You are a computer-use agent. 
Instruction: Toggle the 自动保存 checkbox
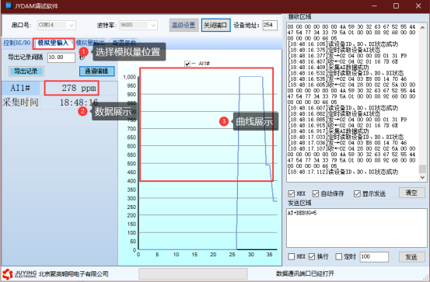pyautogui.click(x=316, y=193)
